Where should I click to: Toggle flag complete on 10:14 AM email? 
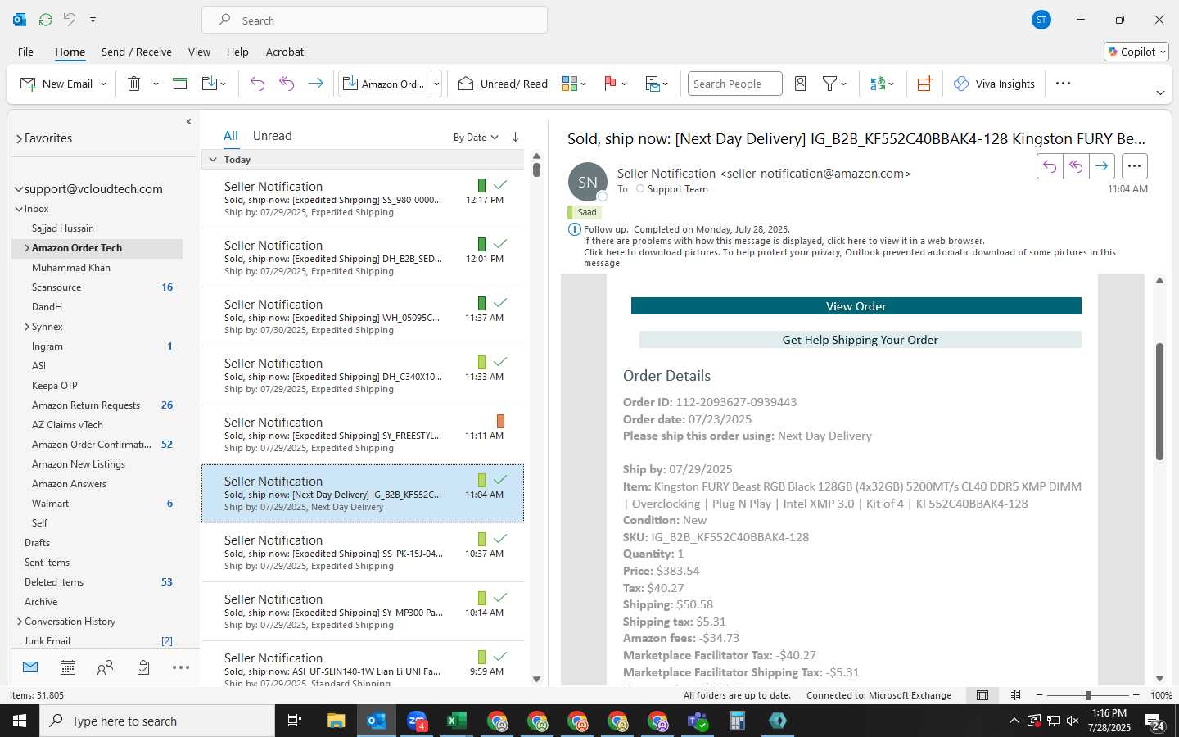click(x=500, y=598)
